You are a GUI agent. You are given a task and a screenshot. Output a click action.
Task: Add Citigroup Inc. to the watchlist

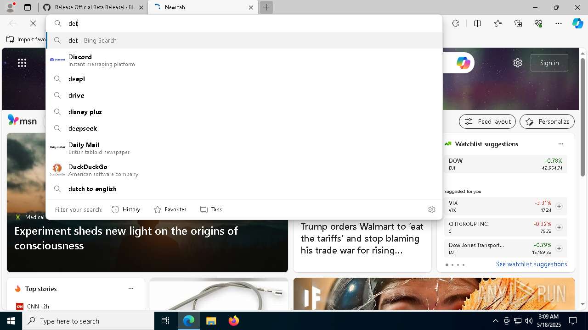(x=559, y=227)
